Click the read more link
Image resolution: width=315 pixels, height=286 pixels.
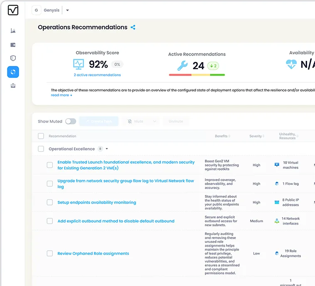coord(62,95)
